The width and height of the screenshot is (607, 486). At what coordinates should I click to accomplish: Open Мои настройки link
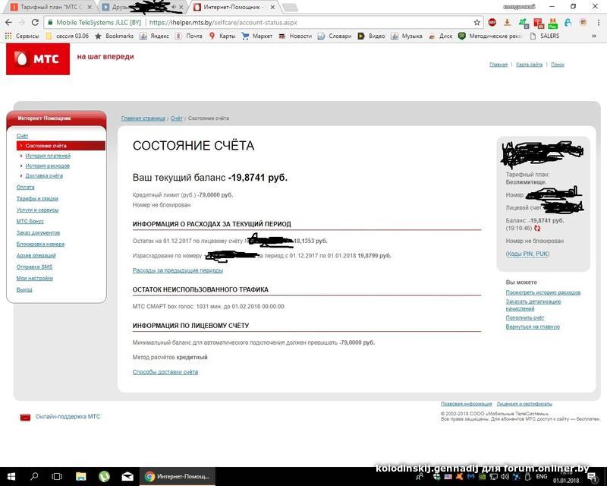34,278
